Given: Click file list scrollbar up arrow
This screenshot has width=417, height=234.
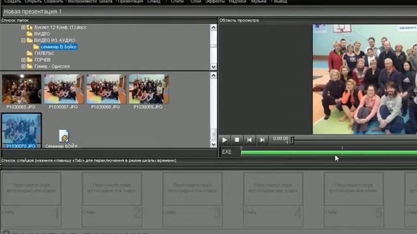Looking at the screenshot, I should [213, 75].
